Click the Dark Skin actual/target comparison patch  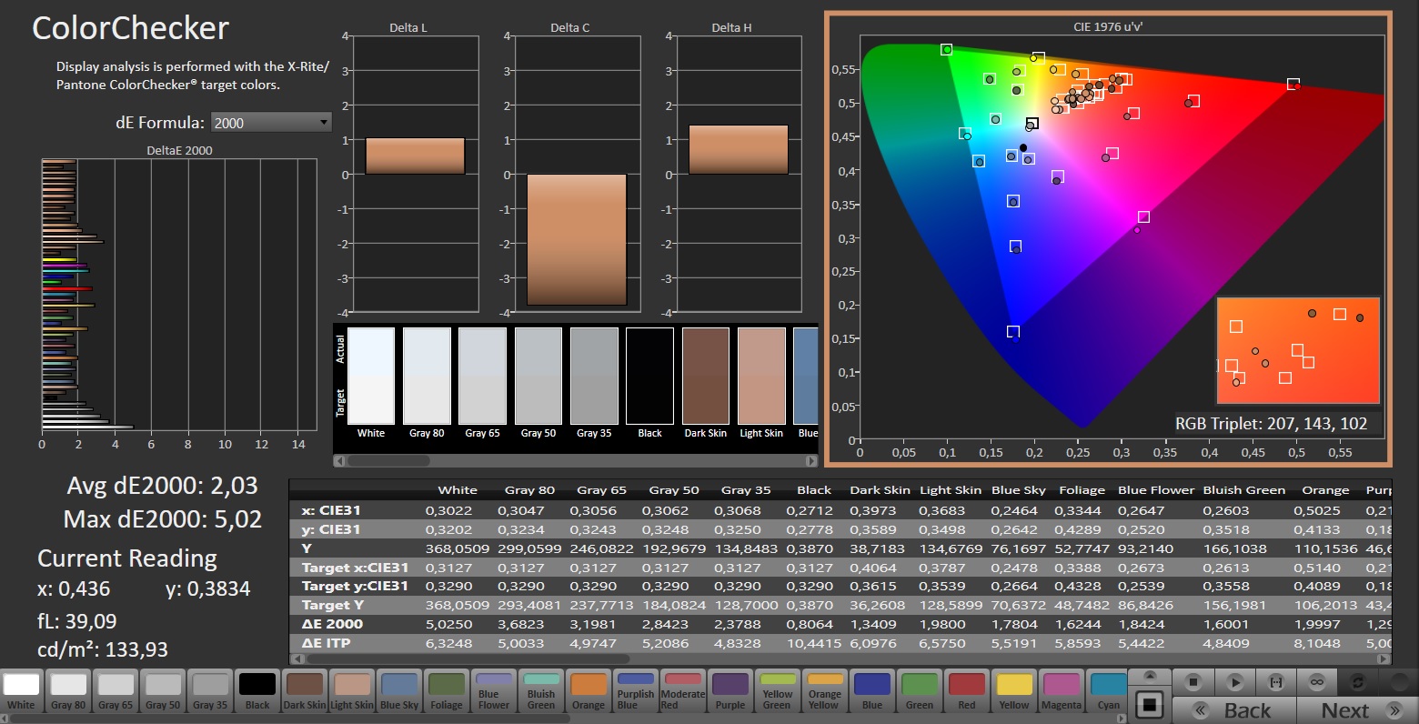point(706,376)
